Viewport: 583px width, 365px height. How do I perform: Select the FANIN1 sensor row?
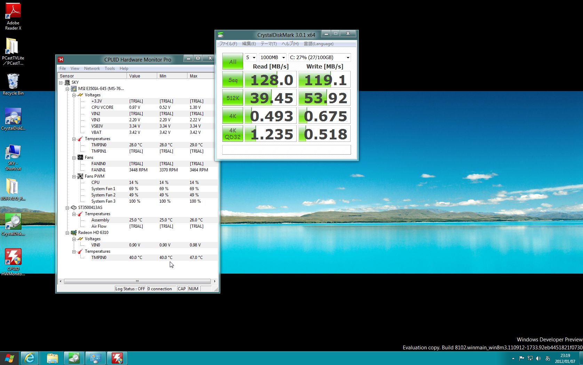[x=154, y=170]
